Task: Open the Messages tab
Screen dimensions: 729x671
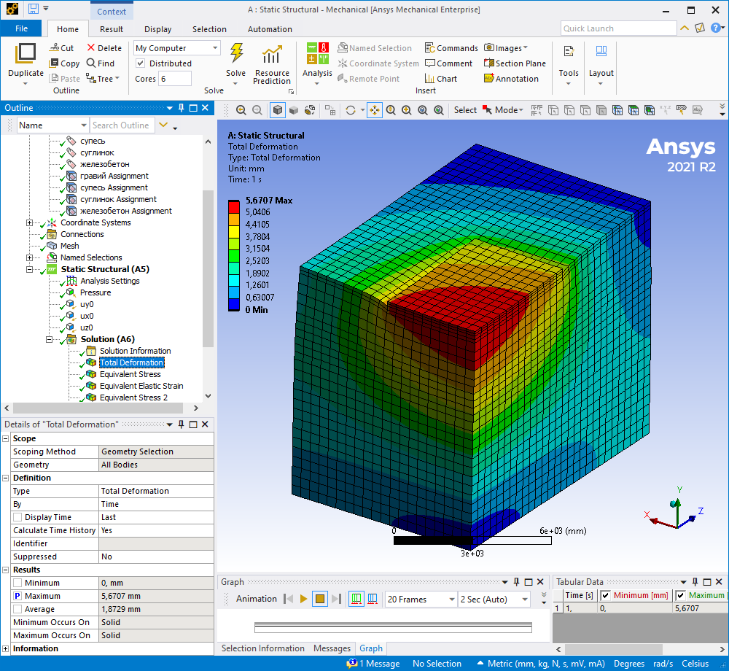Action: coord(332,648)
